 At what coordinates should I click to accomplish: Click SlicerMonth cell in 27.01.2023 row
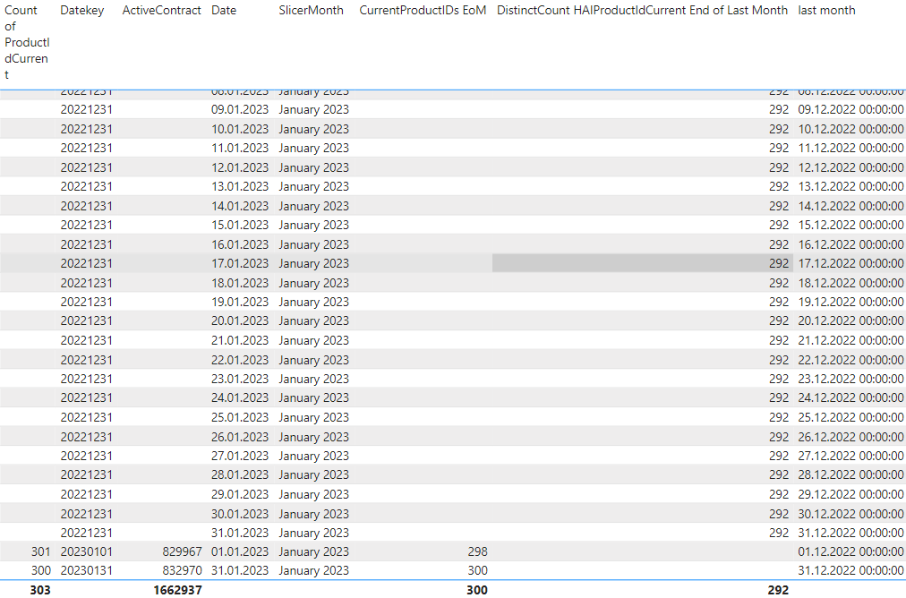click(313, 456)
